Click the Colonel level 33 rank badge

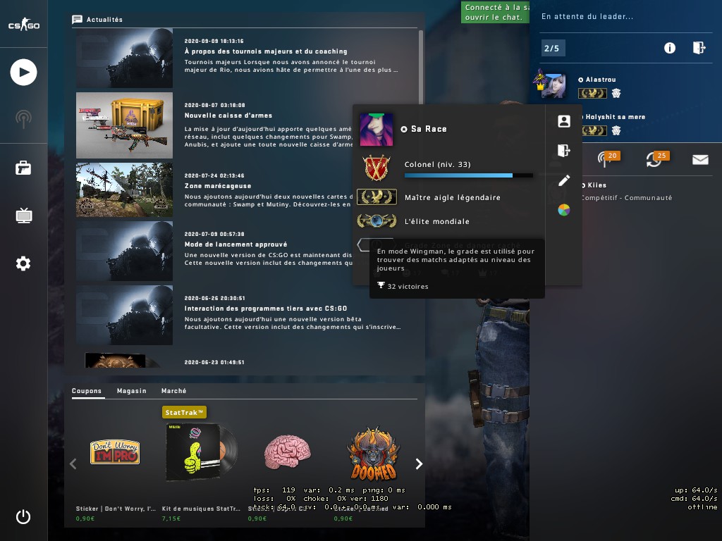[x=377, y=168]
